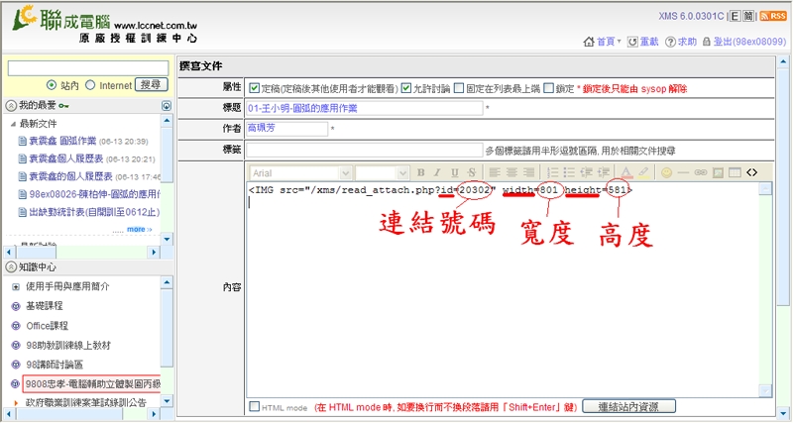Collapse the 我的最愛 section
This screenshot has height=423, width=793.
11,105
